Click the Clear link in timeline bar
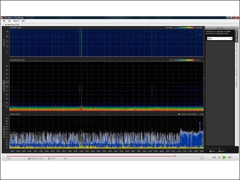The image size is (240, 180). tap(65, 158)
